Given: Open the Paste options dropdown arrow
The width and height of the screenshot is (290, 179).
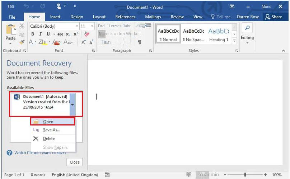Looking at the screenshot, I should click(x=10, y=44).
